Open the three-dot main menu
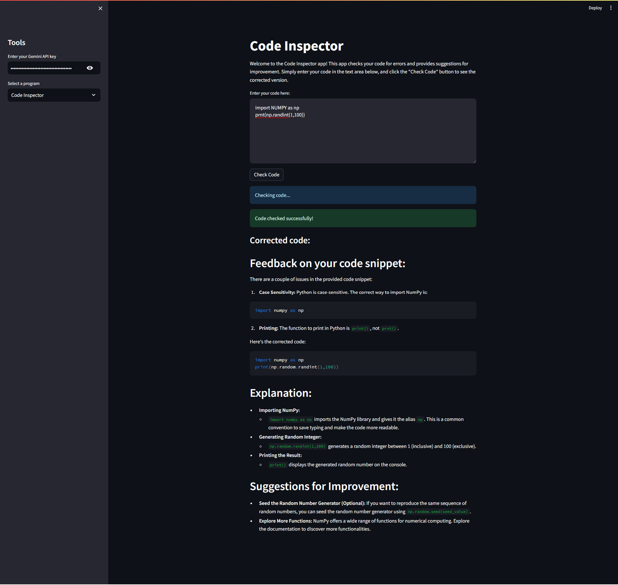The height and width of the screenshot is (585, 618). (611, 8)
